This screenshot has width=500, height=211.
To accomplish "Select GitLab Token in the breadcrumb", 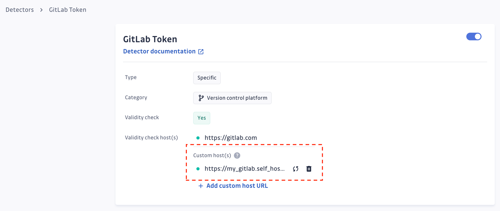I will [x=67, y=10].
